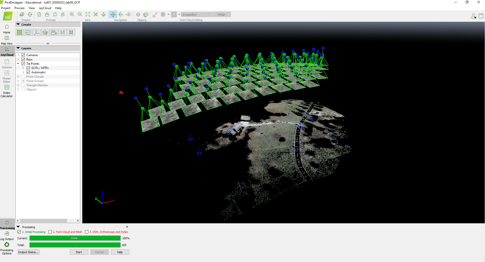Collapse the Create panel triangle

point(18,25)
